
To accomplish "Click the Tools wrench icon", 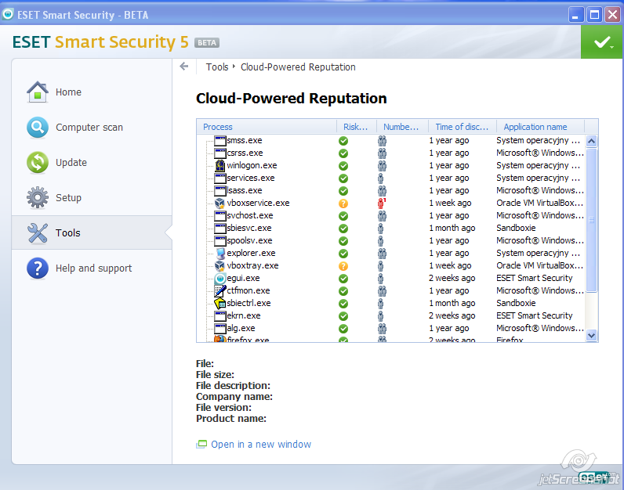I will [38, 233].
